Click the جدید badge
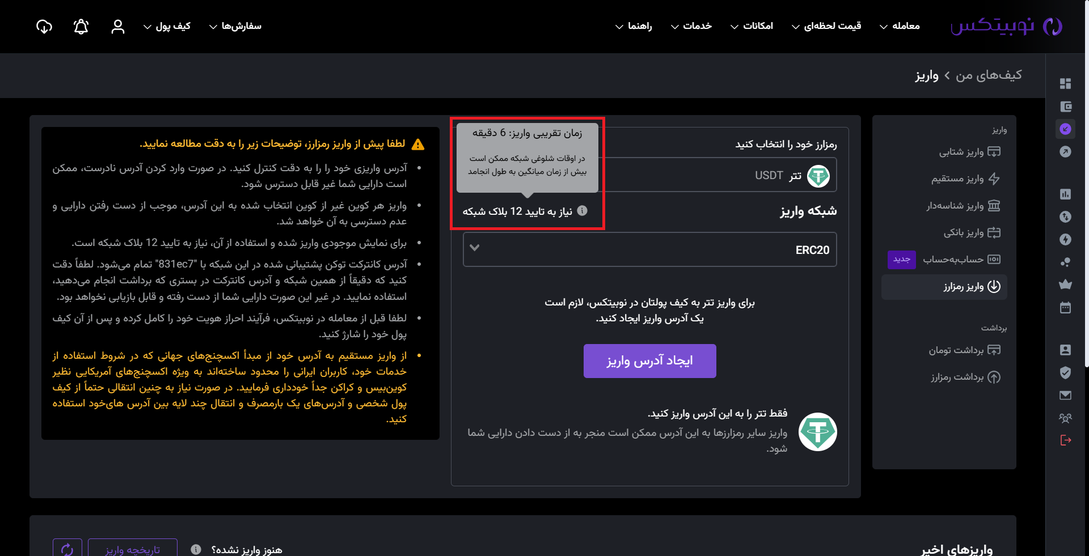 point(902,259)
